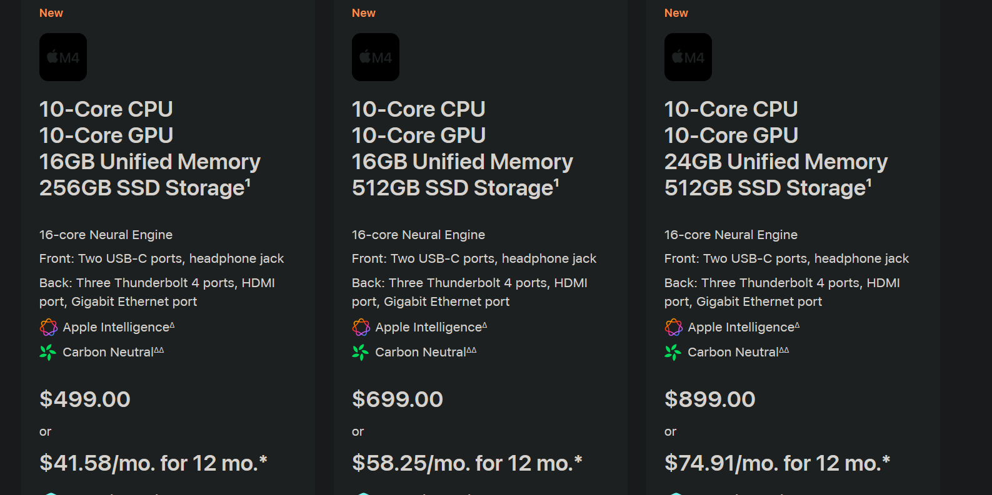992x495 pixels.
Task: Click the New label above the 24GB model
Action: click(676, 13)
